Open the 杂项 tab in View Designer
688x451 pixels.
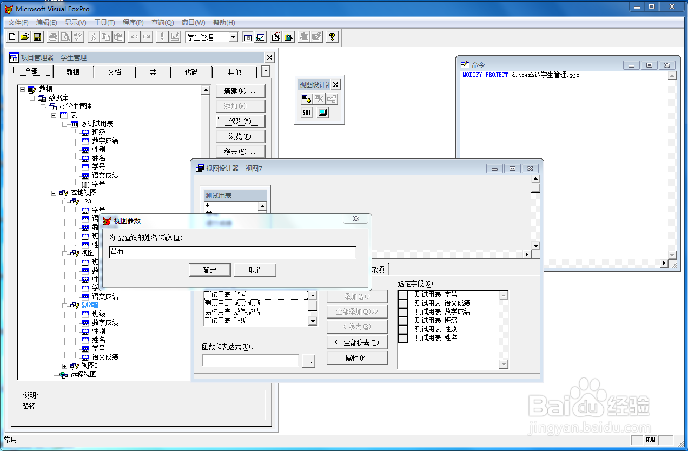point(379,269)
